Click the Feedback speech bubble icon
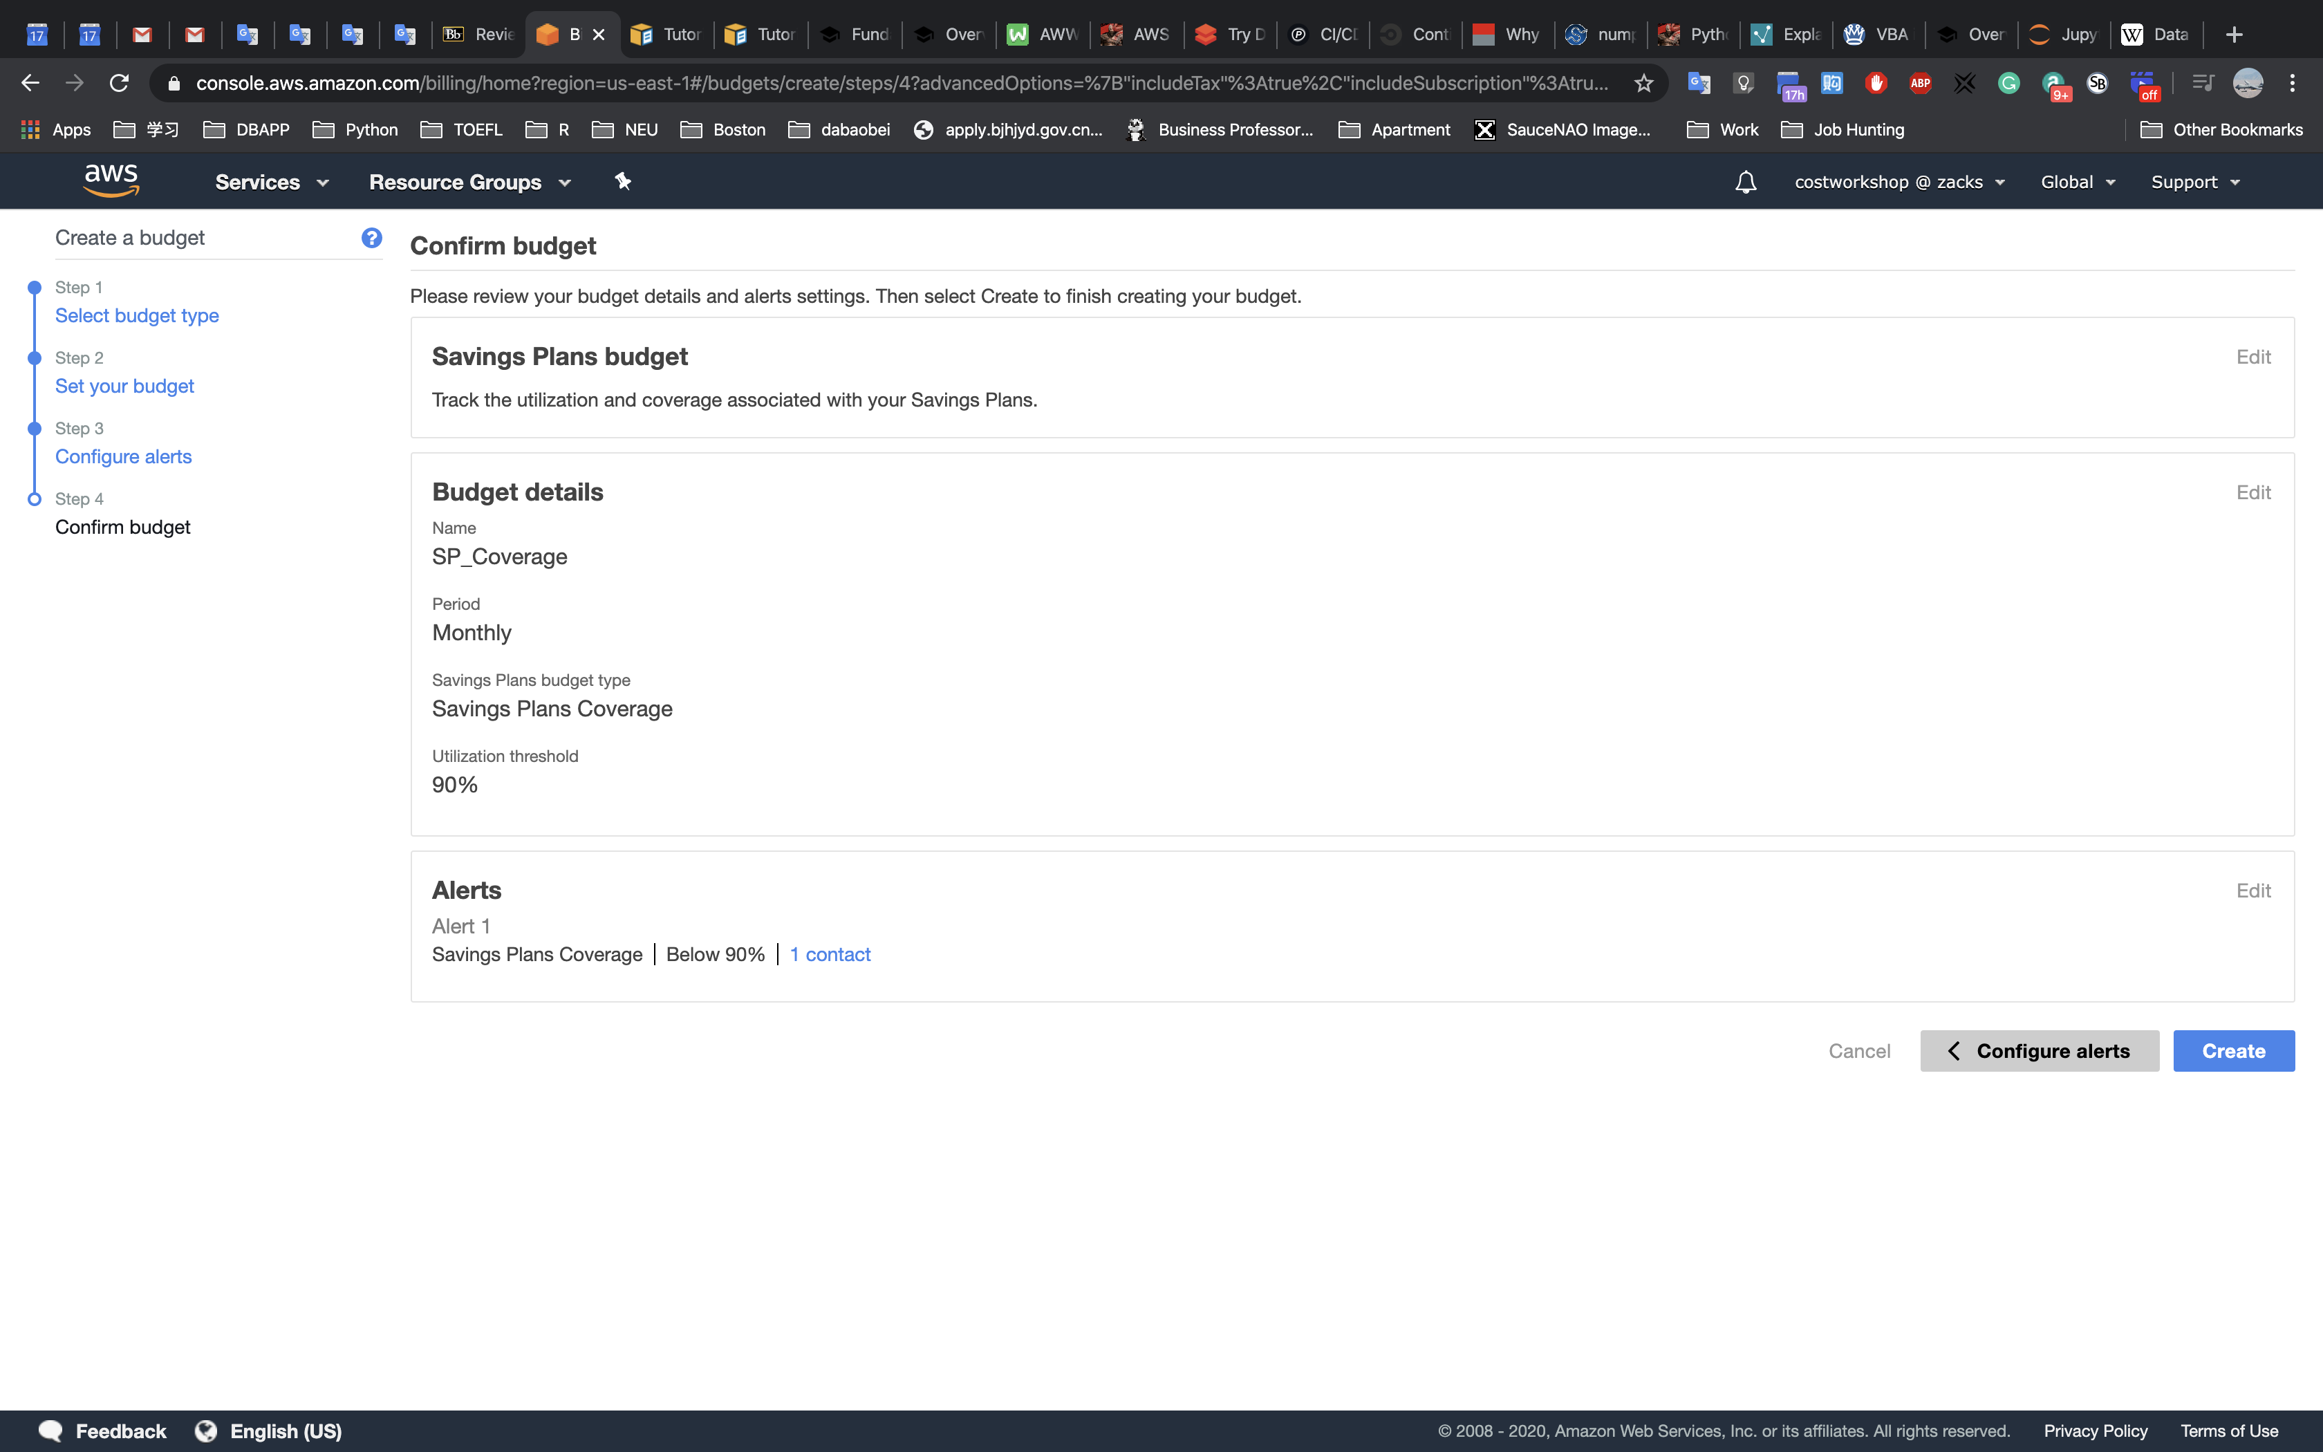This screenshot has width=2323, height=1452. tap(50, 1430)
